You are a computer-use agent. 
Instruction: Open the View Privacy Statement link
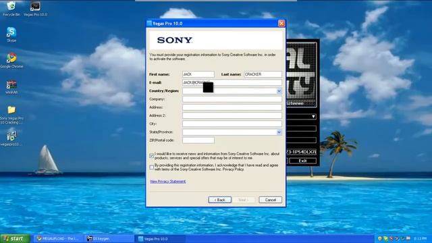[168, 182]
